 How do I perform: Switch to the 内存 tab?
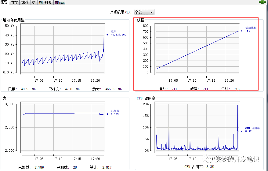pyautogui.click(x=14, y=2)
